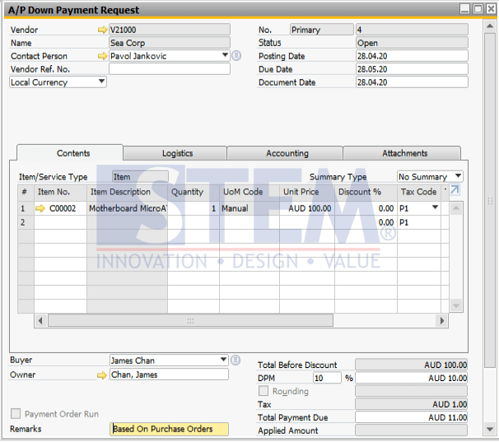
Task: Click window scrollbar down arrow
Action: click(489, 430)
